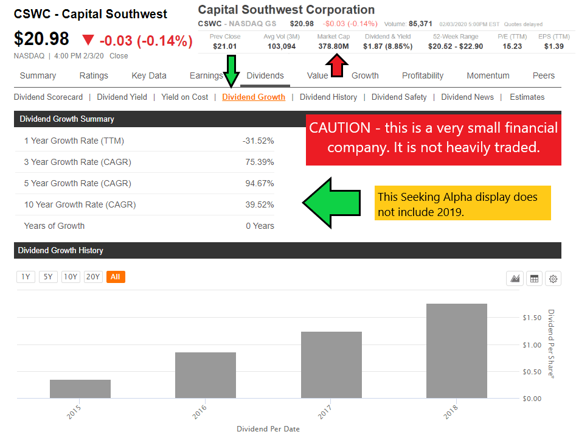This screenshot has width=576, height=440.
Task: Open the table view icon for dividend history
Action: click(x=535, y=279)
